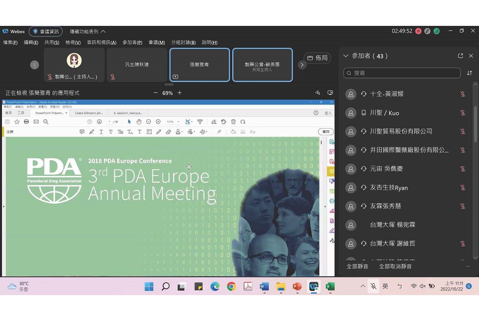Open Google Chrome from the taskbar
Screen dimensions: 479x321
point(231,287)
